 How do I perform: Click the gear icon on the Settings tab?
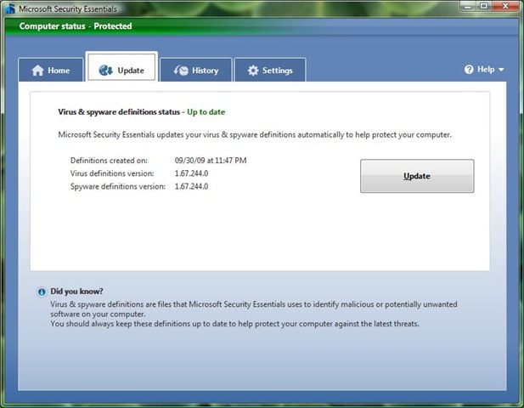point(253,71)
